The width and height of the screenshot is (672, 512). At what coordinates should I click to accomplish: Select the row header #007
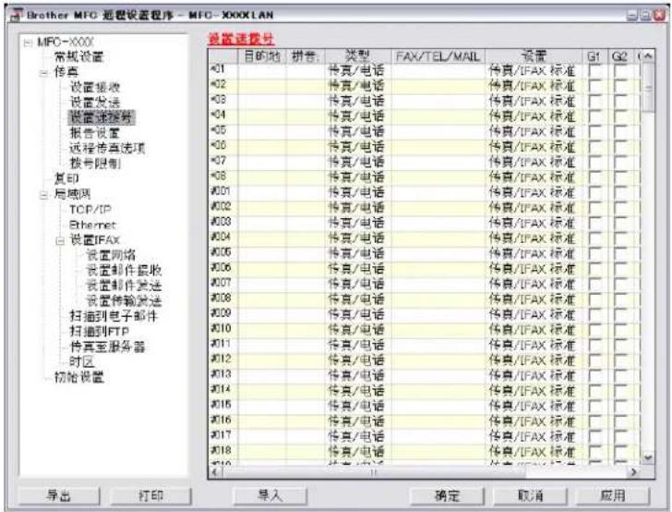point(222,284)
